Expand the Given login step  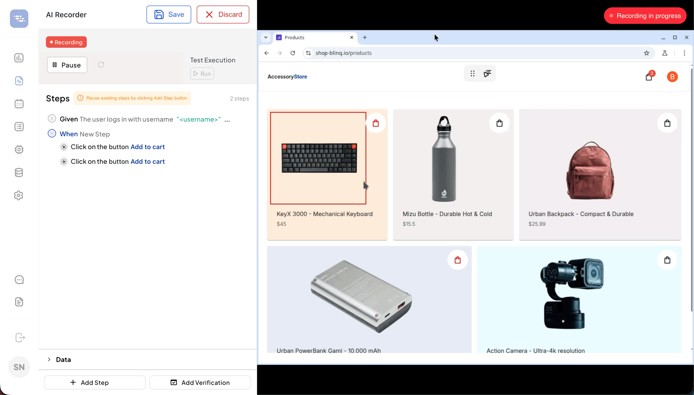[52, 119]
